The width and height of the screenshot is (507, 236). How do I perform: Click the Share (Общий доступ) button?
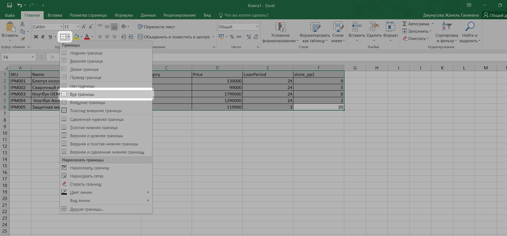494,15
